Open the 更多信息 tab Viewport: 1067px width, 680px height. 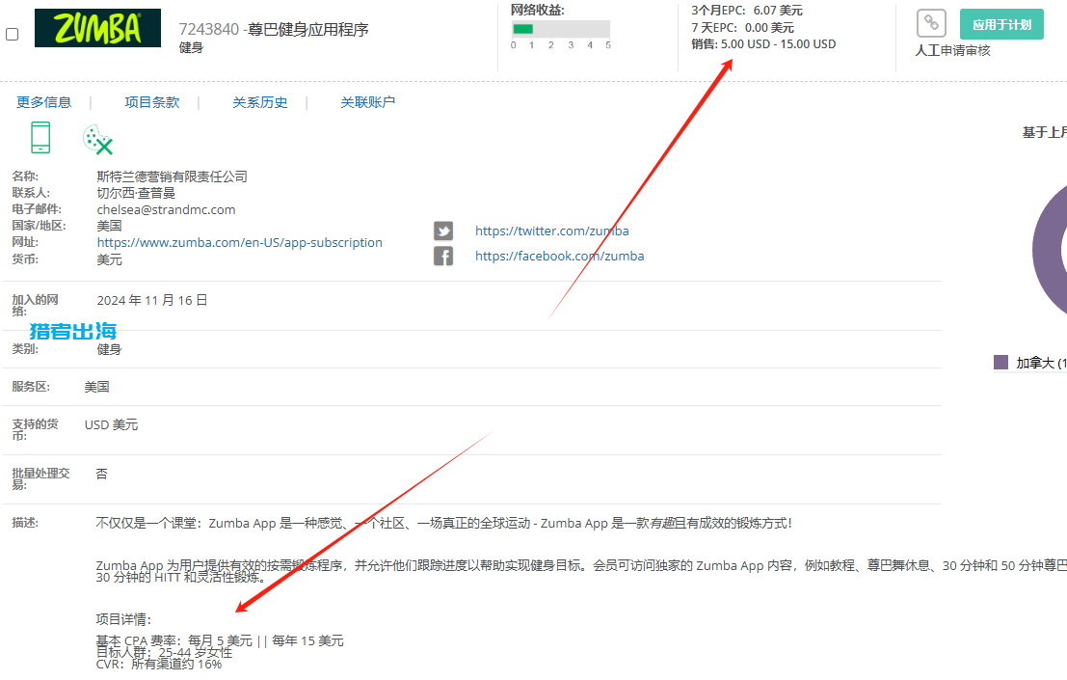tap(44, 102)
